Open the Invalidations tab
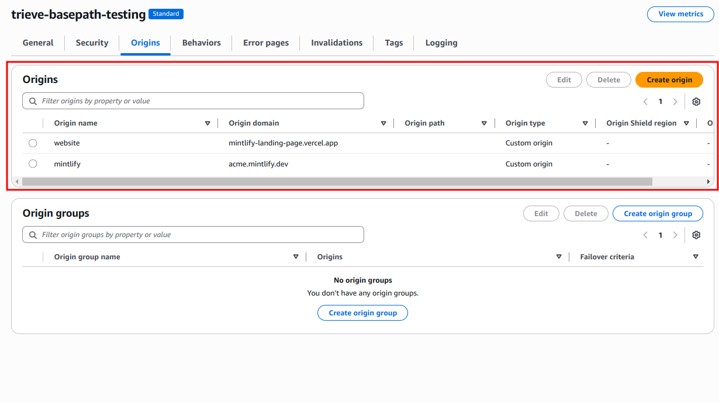719x403 pixels. point(337,43)
